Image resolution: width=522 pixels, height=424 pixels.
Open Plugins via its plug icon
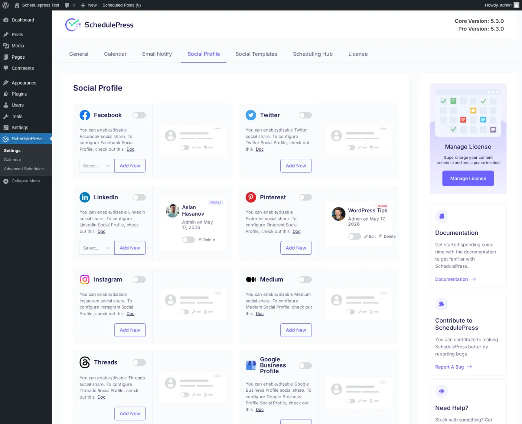tap(6, 94)
